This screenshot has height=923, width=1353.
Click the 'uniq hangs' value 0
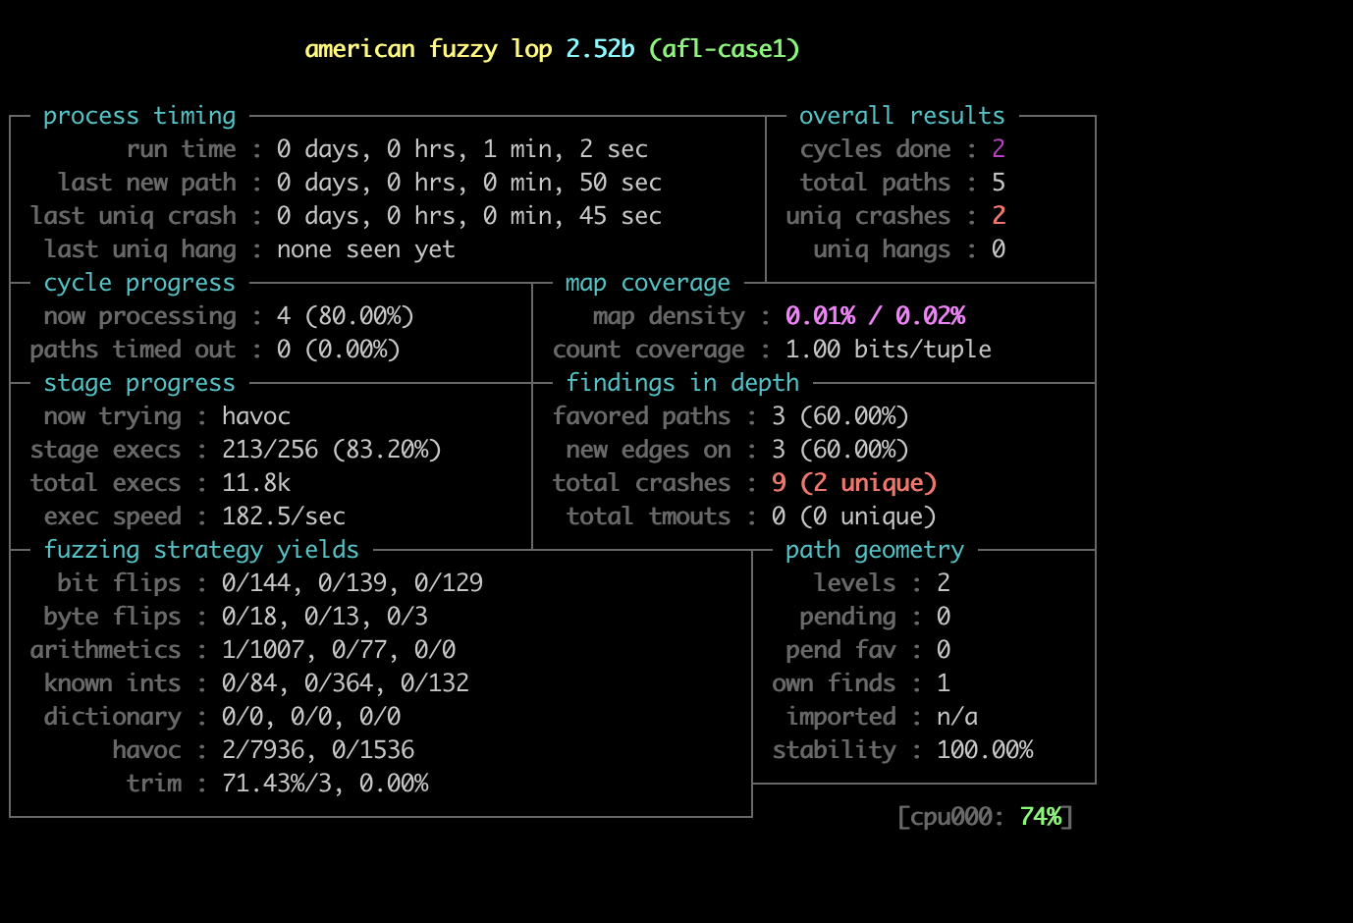(999, 249)
